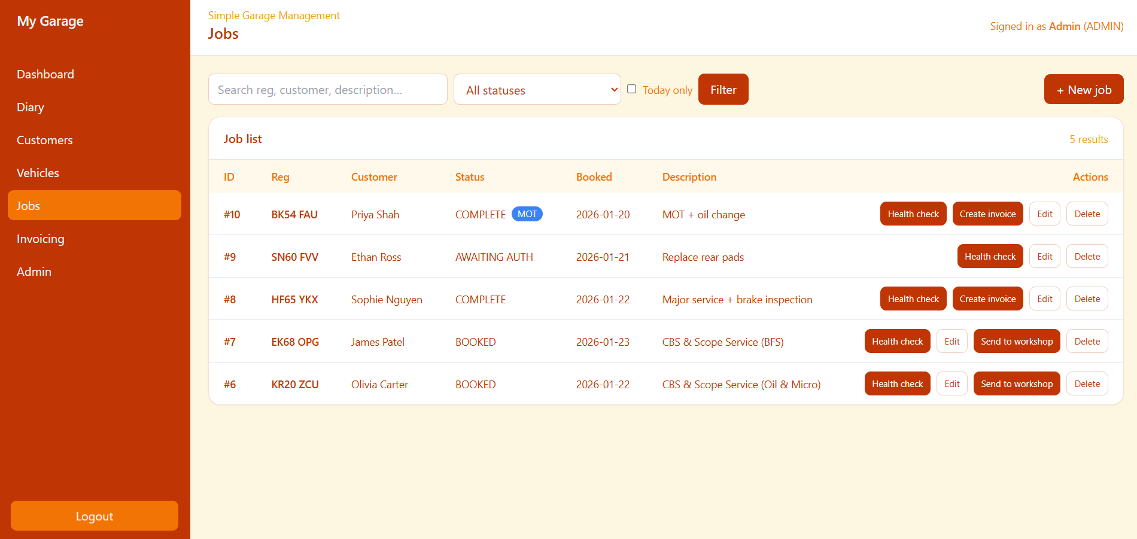Click the MOT badge on job #10
The width and height of the screenshot is (1137, 539).
(527, 214)
